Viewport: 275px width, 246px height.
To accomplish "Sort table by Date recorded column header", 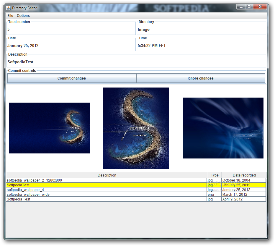I will coord(244,175).
